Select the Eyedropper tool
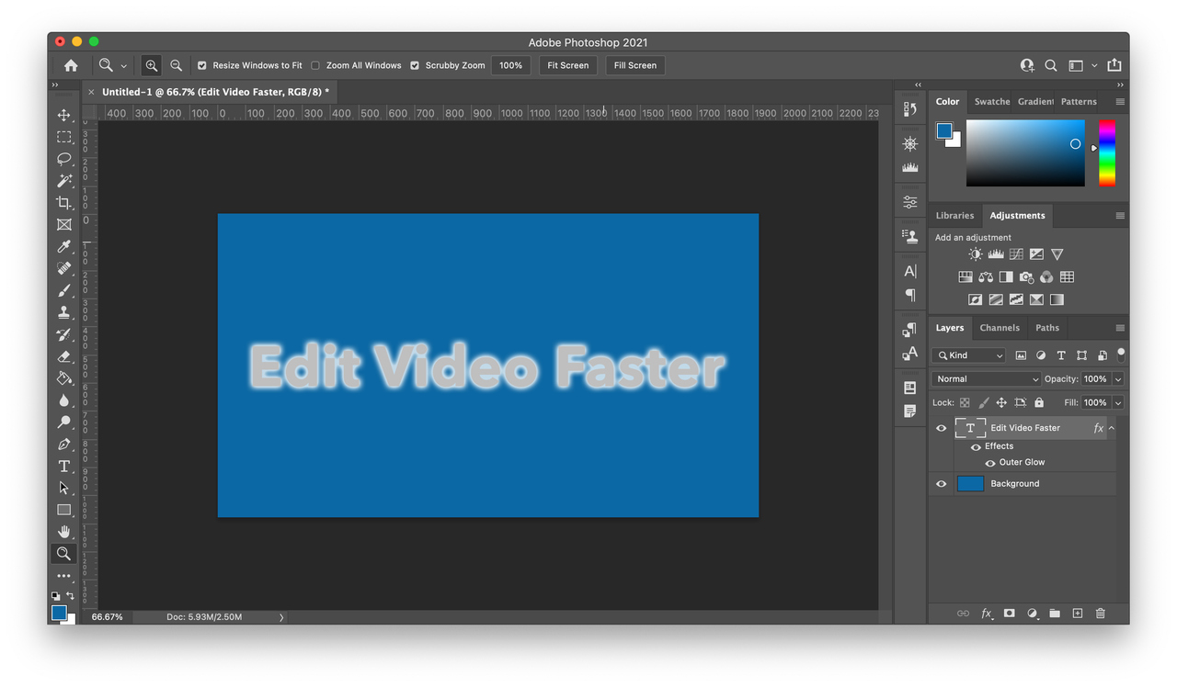Screen dimensions: 1177x687 [x=64, y=246]
